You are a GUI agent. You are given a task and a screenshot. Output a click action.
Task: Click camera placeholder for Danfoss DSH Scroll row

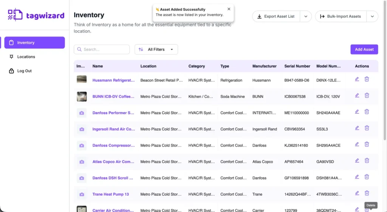[x=82, y=178]
